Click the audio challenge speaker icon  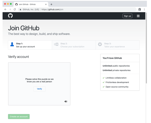pos(66,101)
